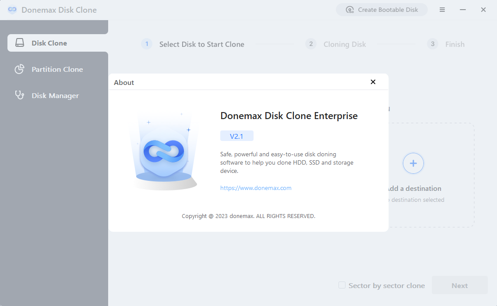497x306 pixels.
Task: Click step 2 Cloning Disk label
Action: tap(345, 44)
